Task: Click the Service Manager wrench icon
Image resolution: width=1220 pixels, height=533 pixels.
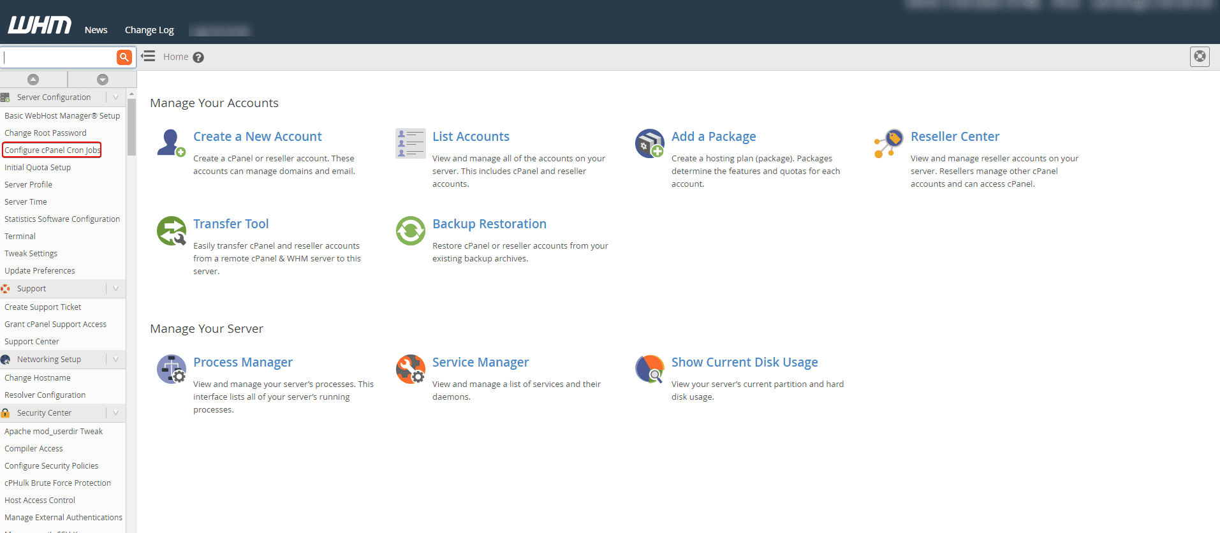Action: (410, 369)
